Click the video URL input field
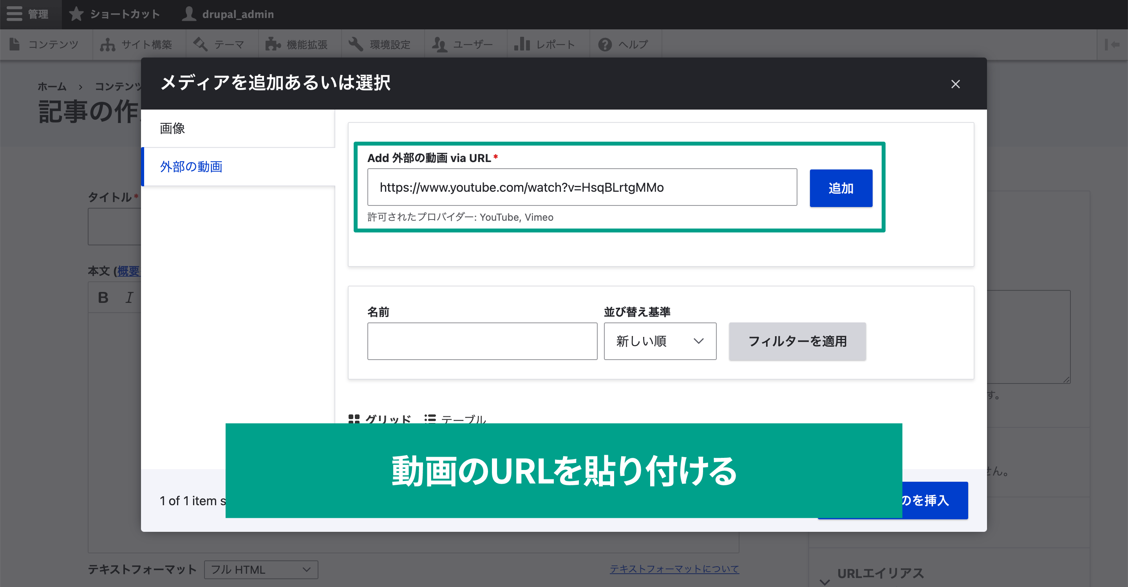Viewport: 1128px width, 587px height. pos(582,187)
